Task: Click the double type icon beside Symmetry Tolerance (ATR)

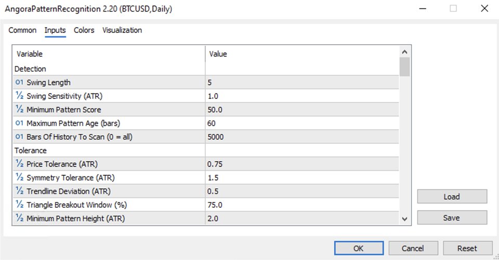Action: pyautogui.click(x=19, y=177)
